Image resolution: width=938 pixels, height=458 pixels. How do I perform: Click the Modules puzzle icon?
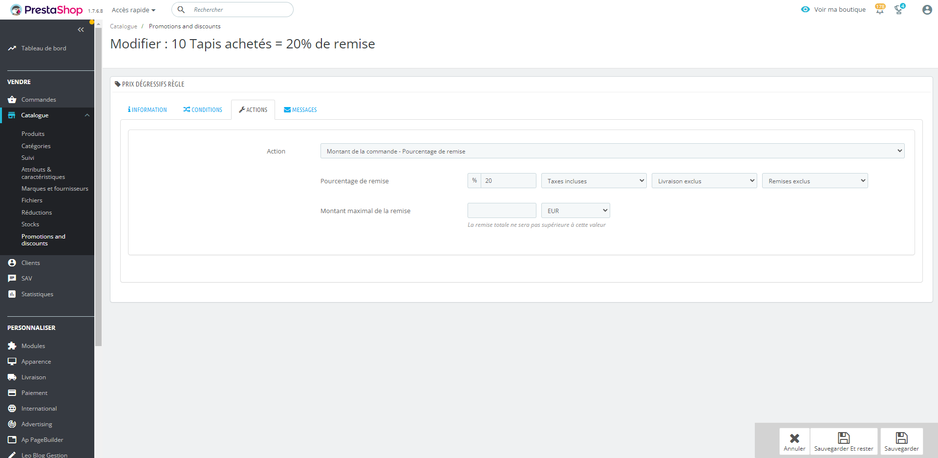[12, 346]
